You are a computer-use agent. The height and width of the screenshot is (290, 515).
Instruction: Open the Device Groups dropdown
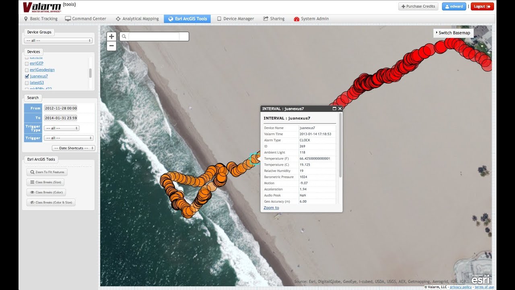pos(58,41)
